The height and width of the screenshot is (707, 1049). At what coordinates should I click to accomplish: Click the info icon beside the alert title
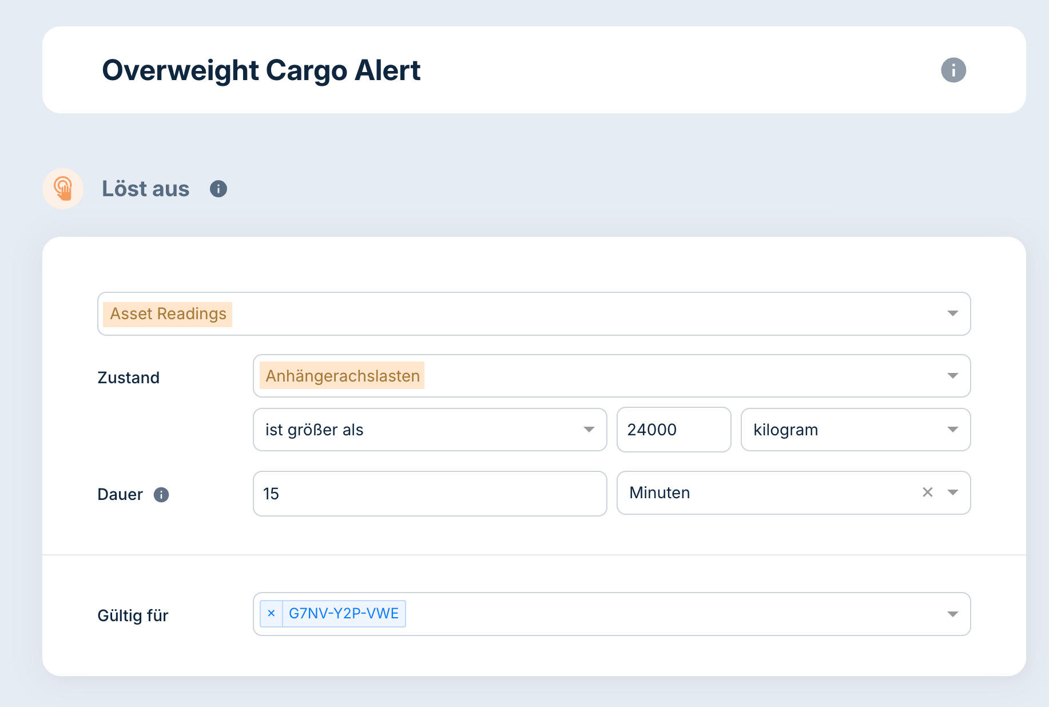point(953,70)
